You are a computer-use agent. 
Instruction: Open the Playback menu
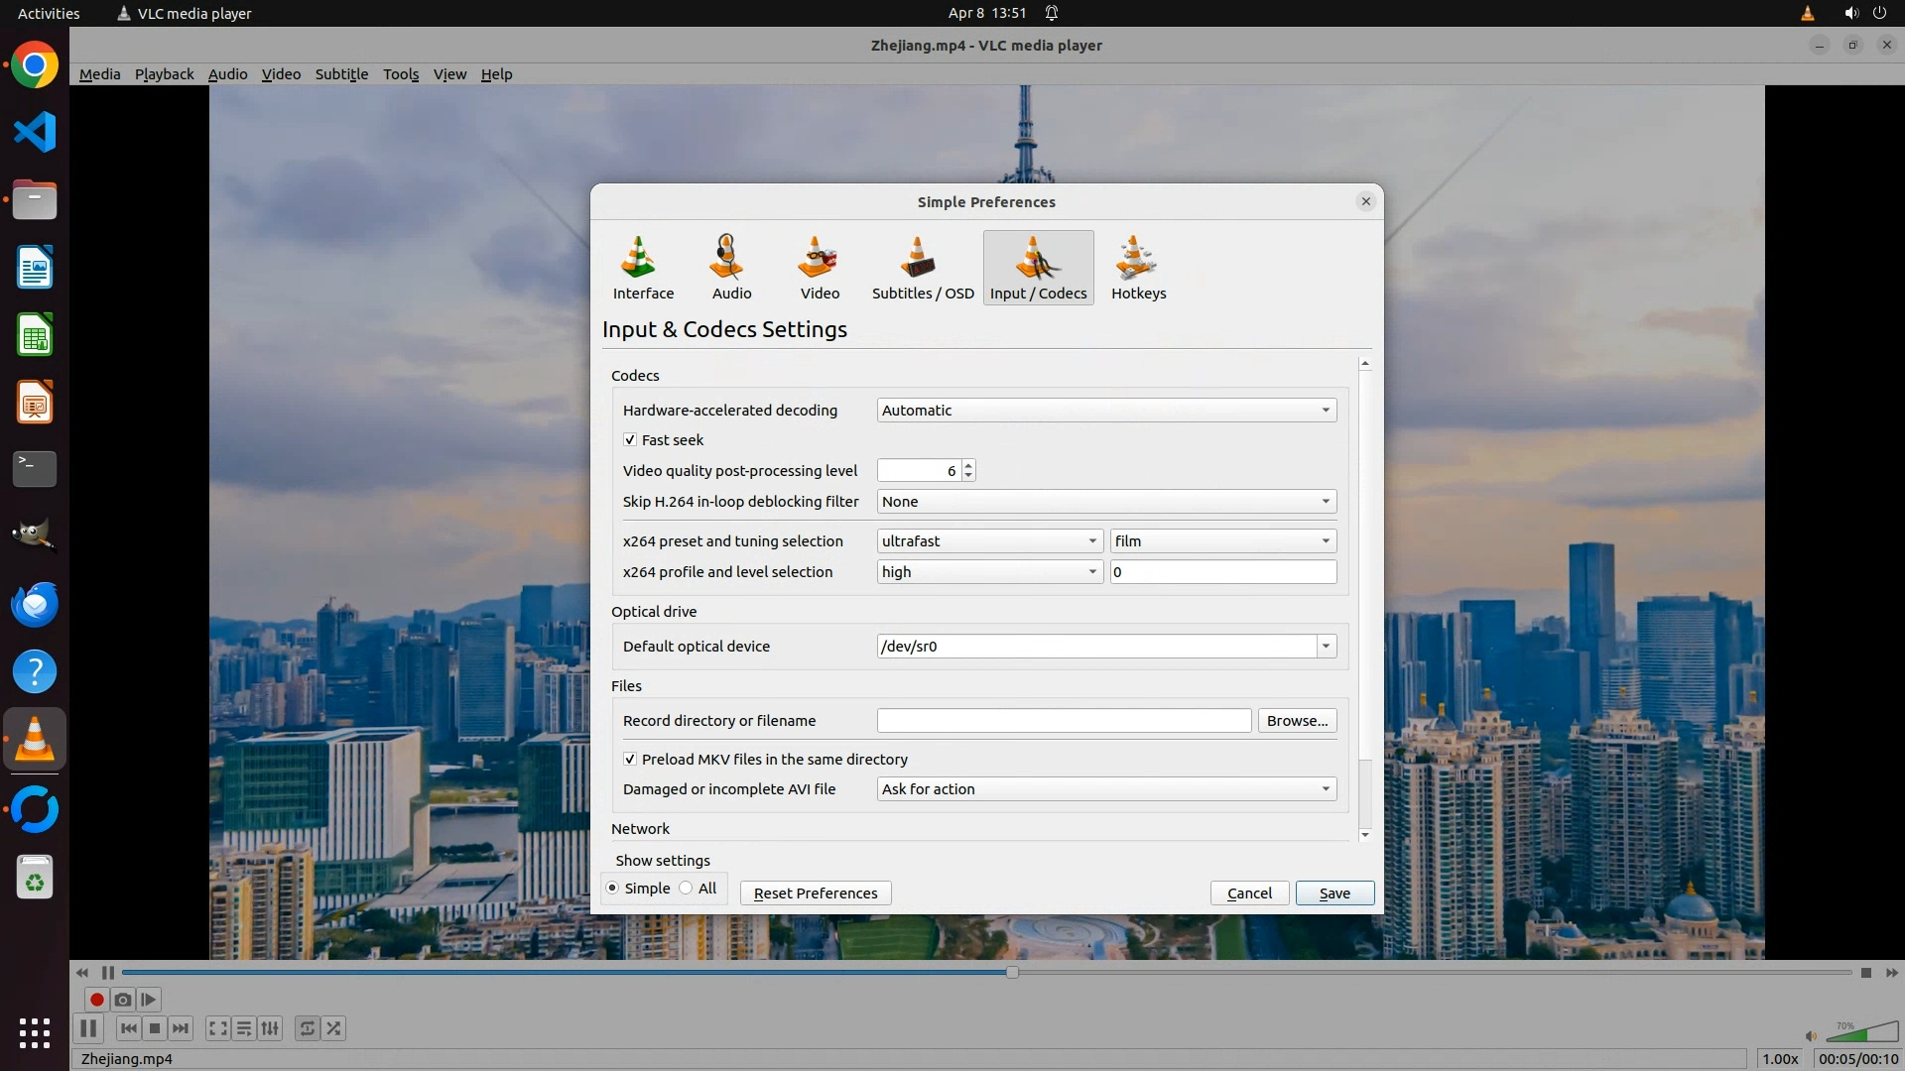pos(164,74)
